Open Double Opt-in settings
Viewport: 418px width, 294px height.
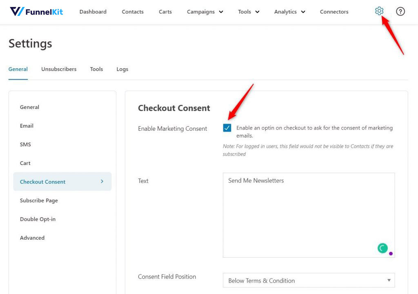[38, 219]
